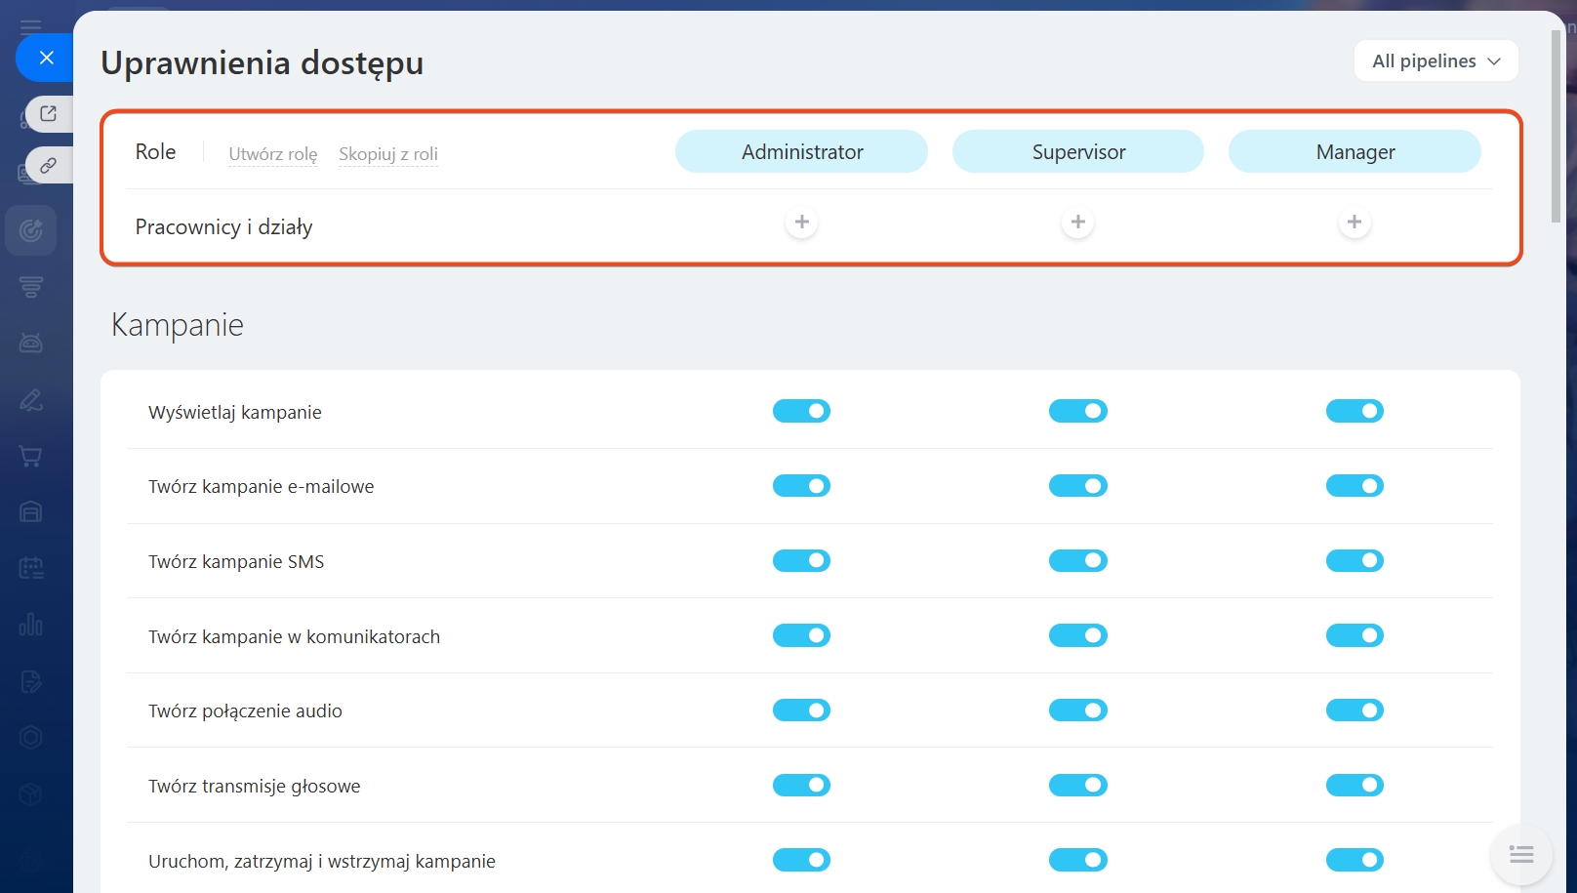Select the Administrator role

coord(801,151)
